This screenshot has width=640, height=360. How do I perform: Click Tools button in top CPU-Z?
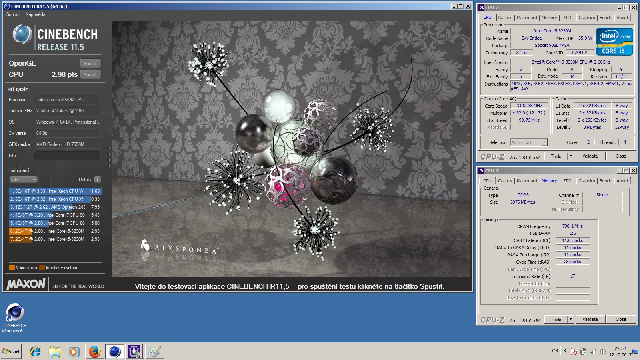click(556, 156)
